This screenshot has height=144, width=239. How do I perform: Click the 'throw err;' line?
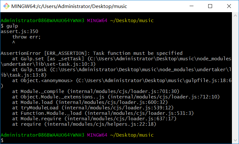[26, 37]
